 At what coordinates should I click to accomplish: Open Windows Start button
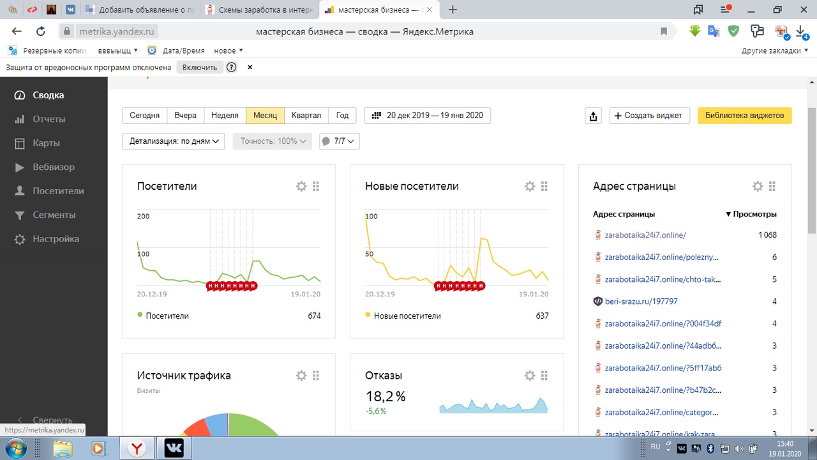pos(15,447)
